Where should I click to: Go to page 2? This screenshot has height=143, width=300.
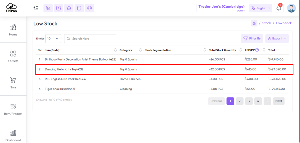point(240,101)
